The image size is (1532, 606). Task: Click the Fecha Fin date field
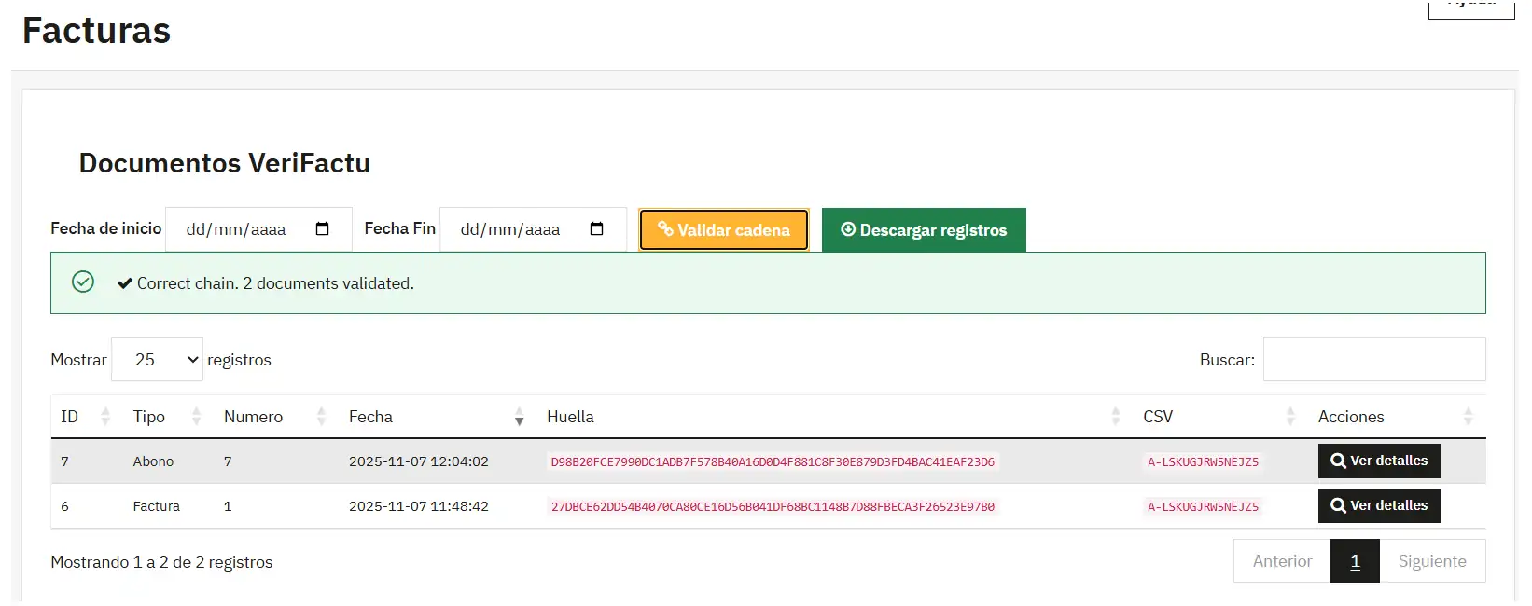point(511,229)
